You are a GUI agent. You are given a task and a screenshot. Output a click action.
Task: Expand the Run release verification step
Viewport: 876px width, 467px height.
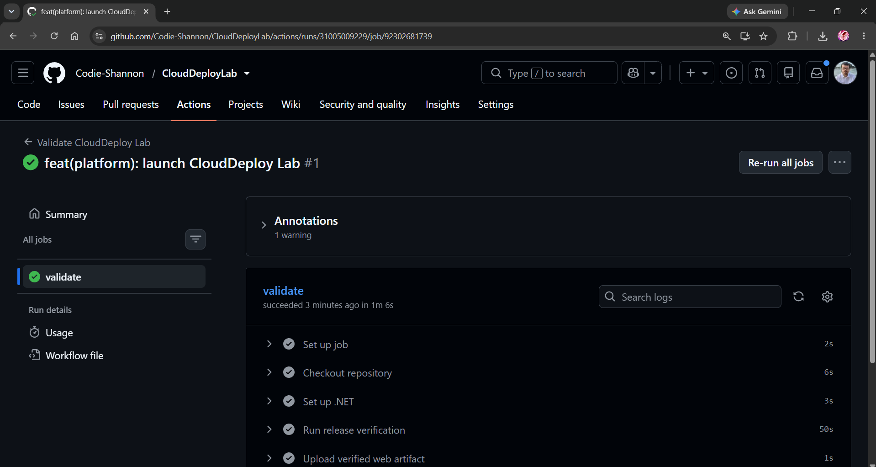click(269, 430)
